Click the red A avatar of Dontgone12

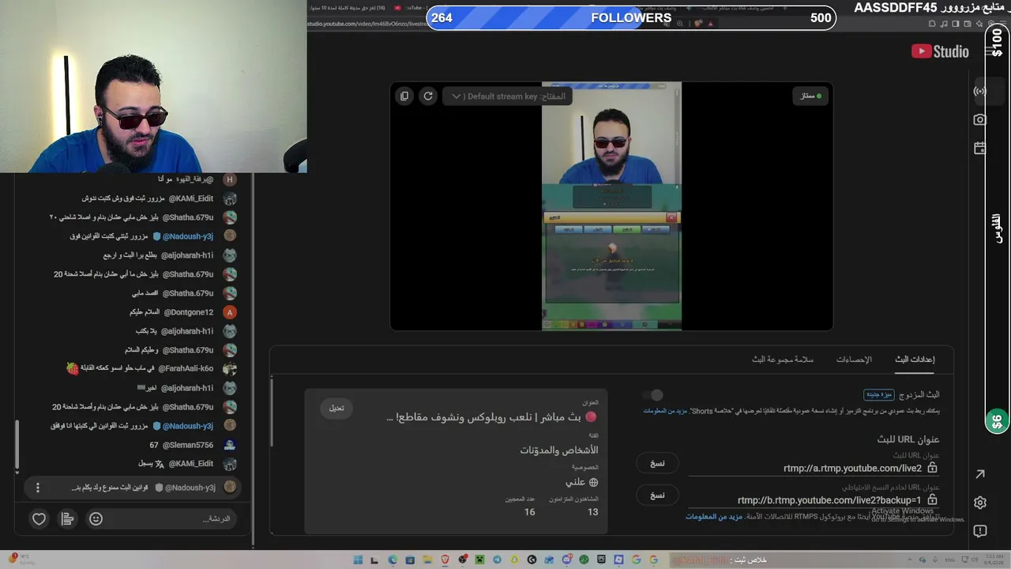coord(230,312)
